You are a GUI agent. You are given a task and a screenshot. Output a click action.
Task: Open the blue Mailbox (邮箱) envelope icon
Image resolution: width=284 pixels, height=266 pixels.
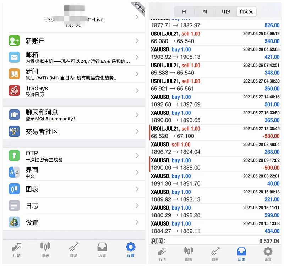[14, 57]
